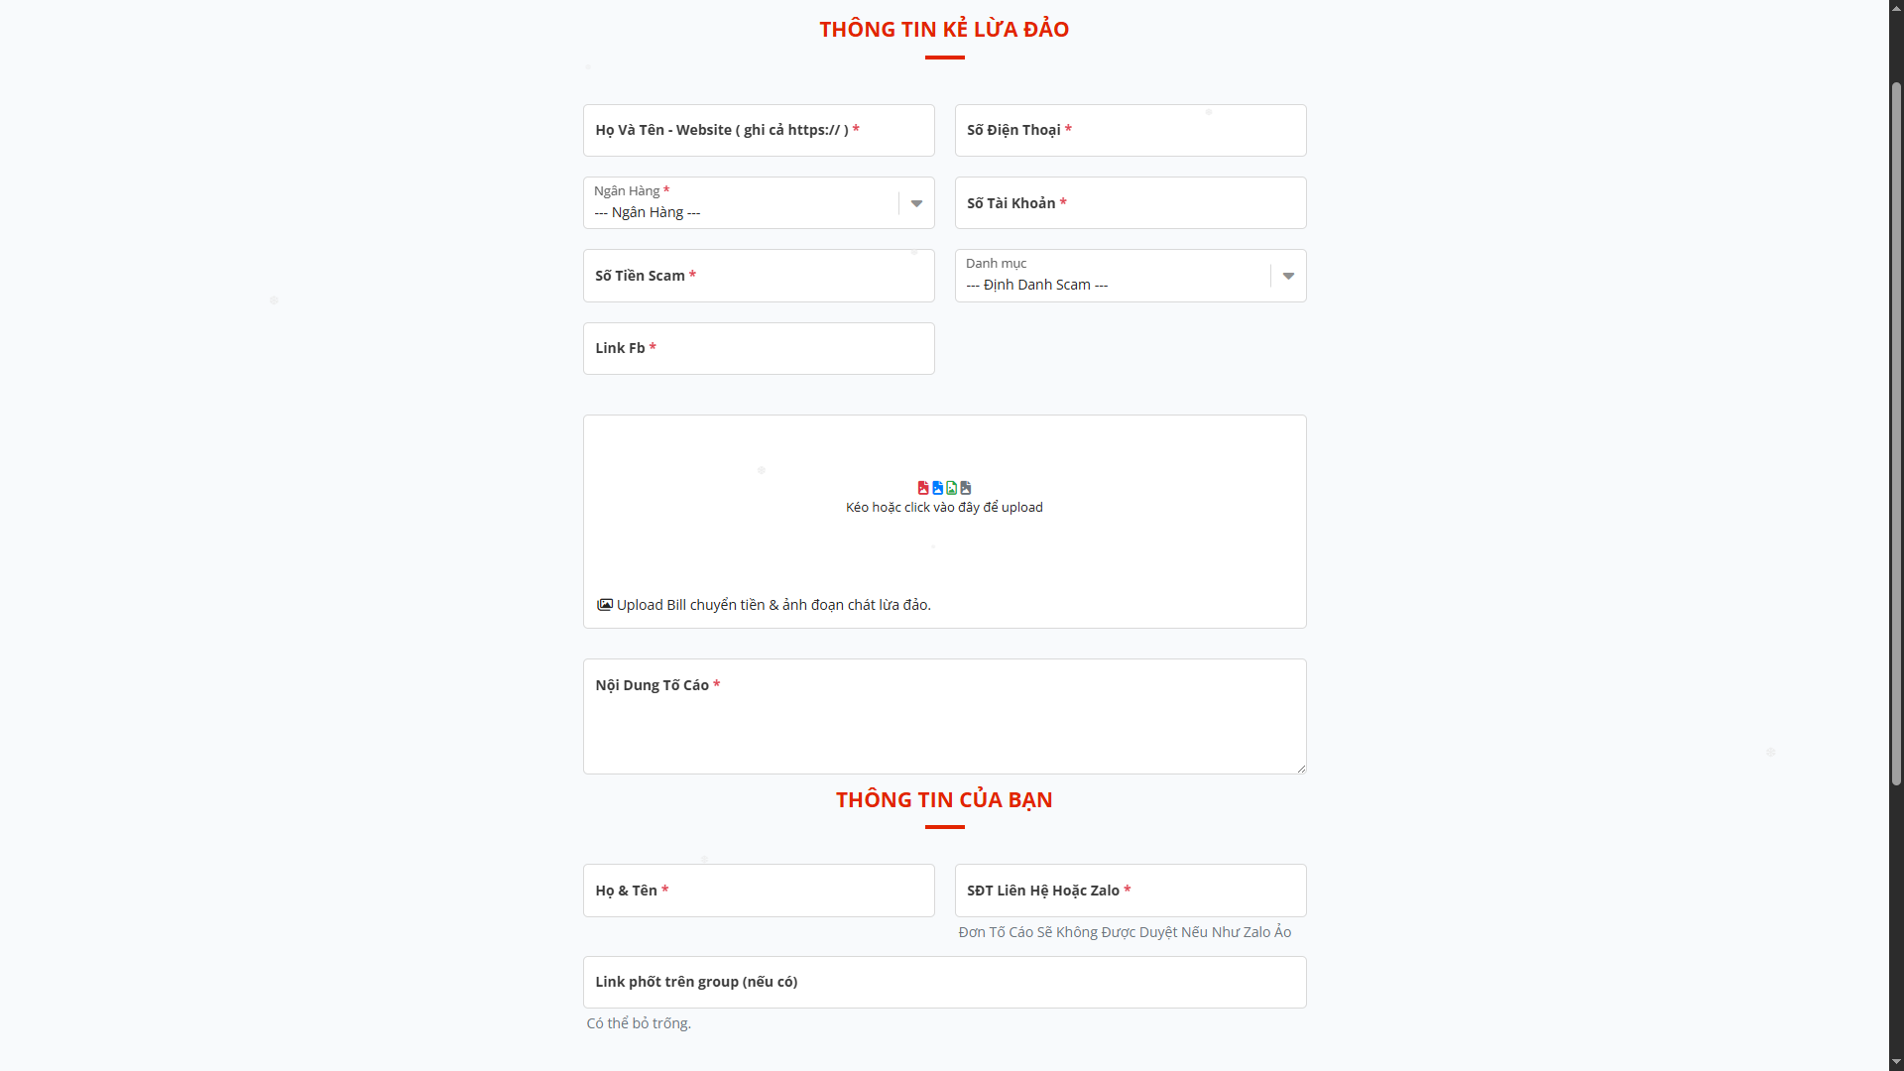Click the Số Tài Khoản input field

pyautogui.click(x=1130, y=202)
